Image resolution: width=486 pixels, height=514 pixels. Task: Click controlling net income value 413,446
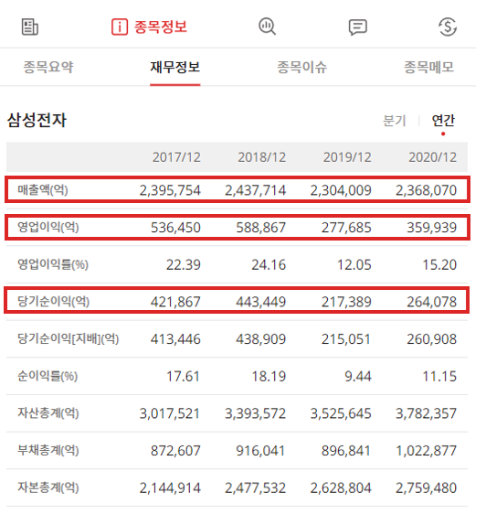click(x=175, y=339)
